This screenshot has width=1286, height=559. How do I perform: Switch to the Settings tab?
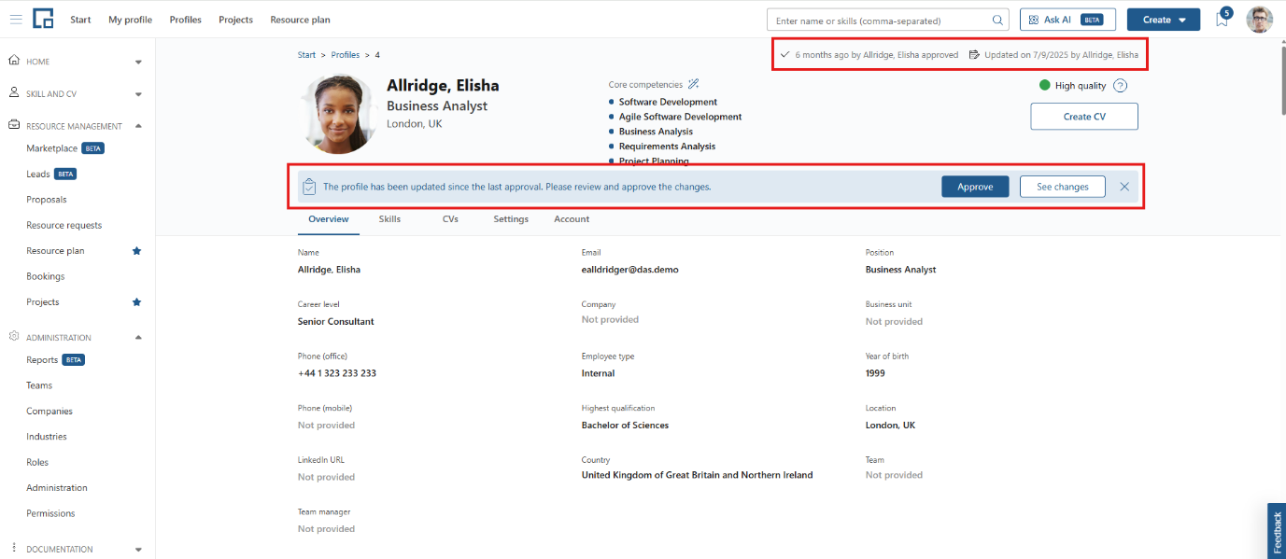[x=511, y=219]
